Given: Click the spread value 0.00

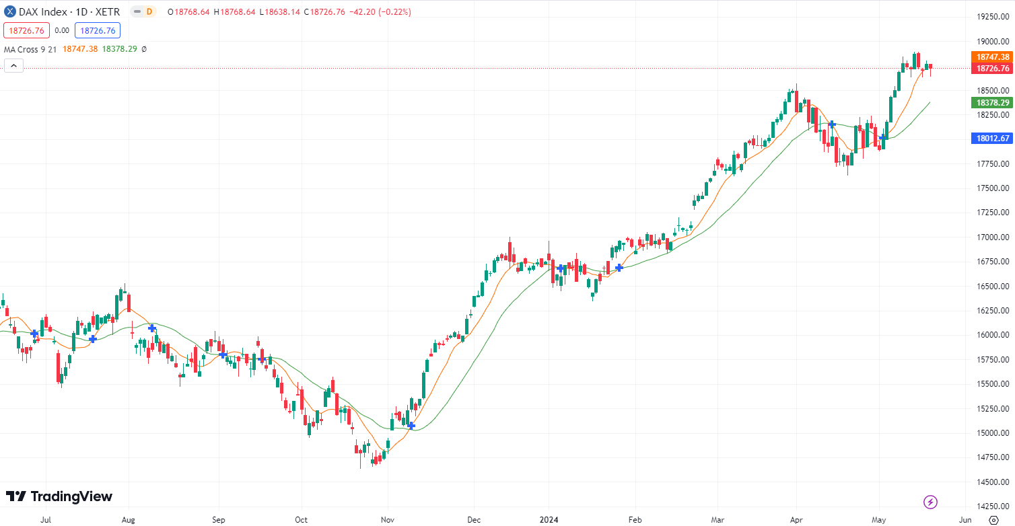Looking at the screenshot, I should [62, 30].
